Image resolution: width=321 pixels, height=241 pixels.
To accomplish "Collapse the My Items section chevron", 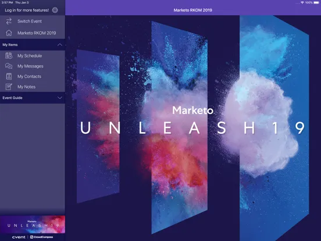I will pyautogui.click(x=60, y=45).
